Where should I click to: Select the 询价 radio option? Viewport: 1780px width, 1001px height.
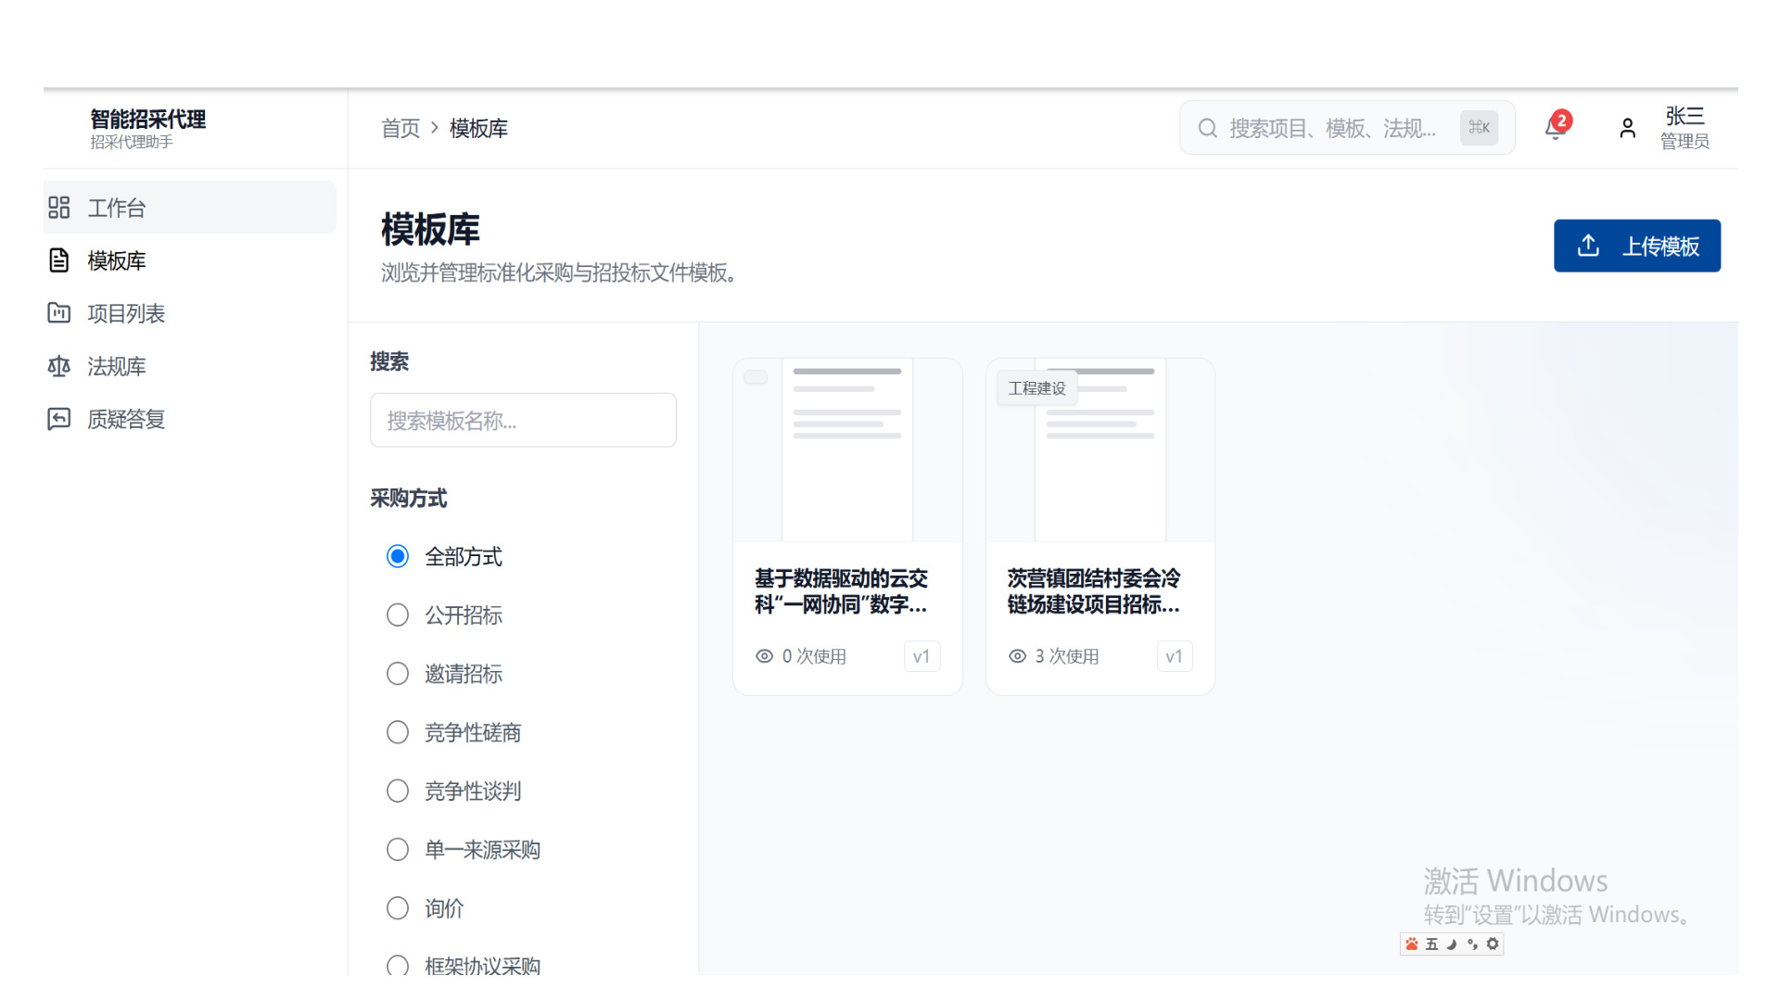[x=398, y=907]
